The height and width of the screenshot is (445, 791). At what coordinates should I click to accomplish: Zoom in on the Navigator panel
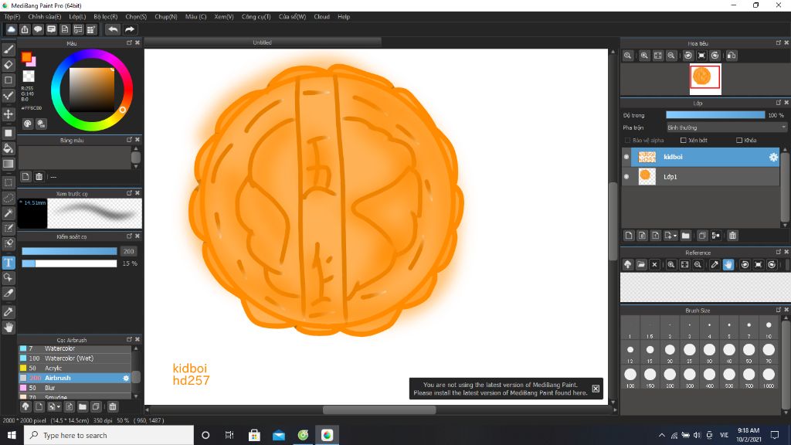pos(644,56)
